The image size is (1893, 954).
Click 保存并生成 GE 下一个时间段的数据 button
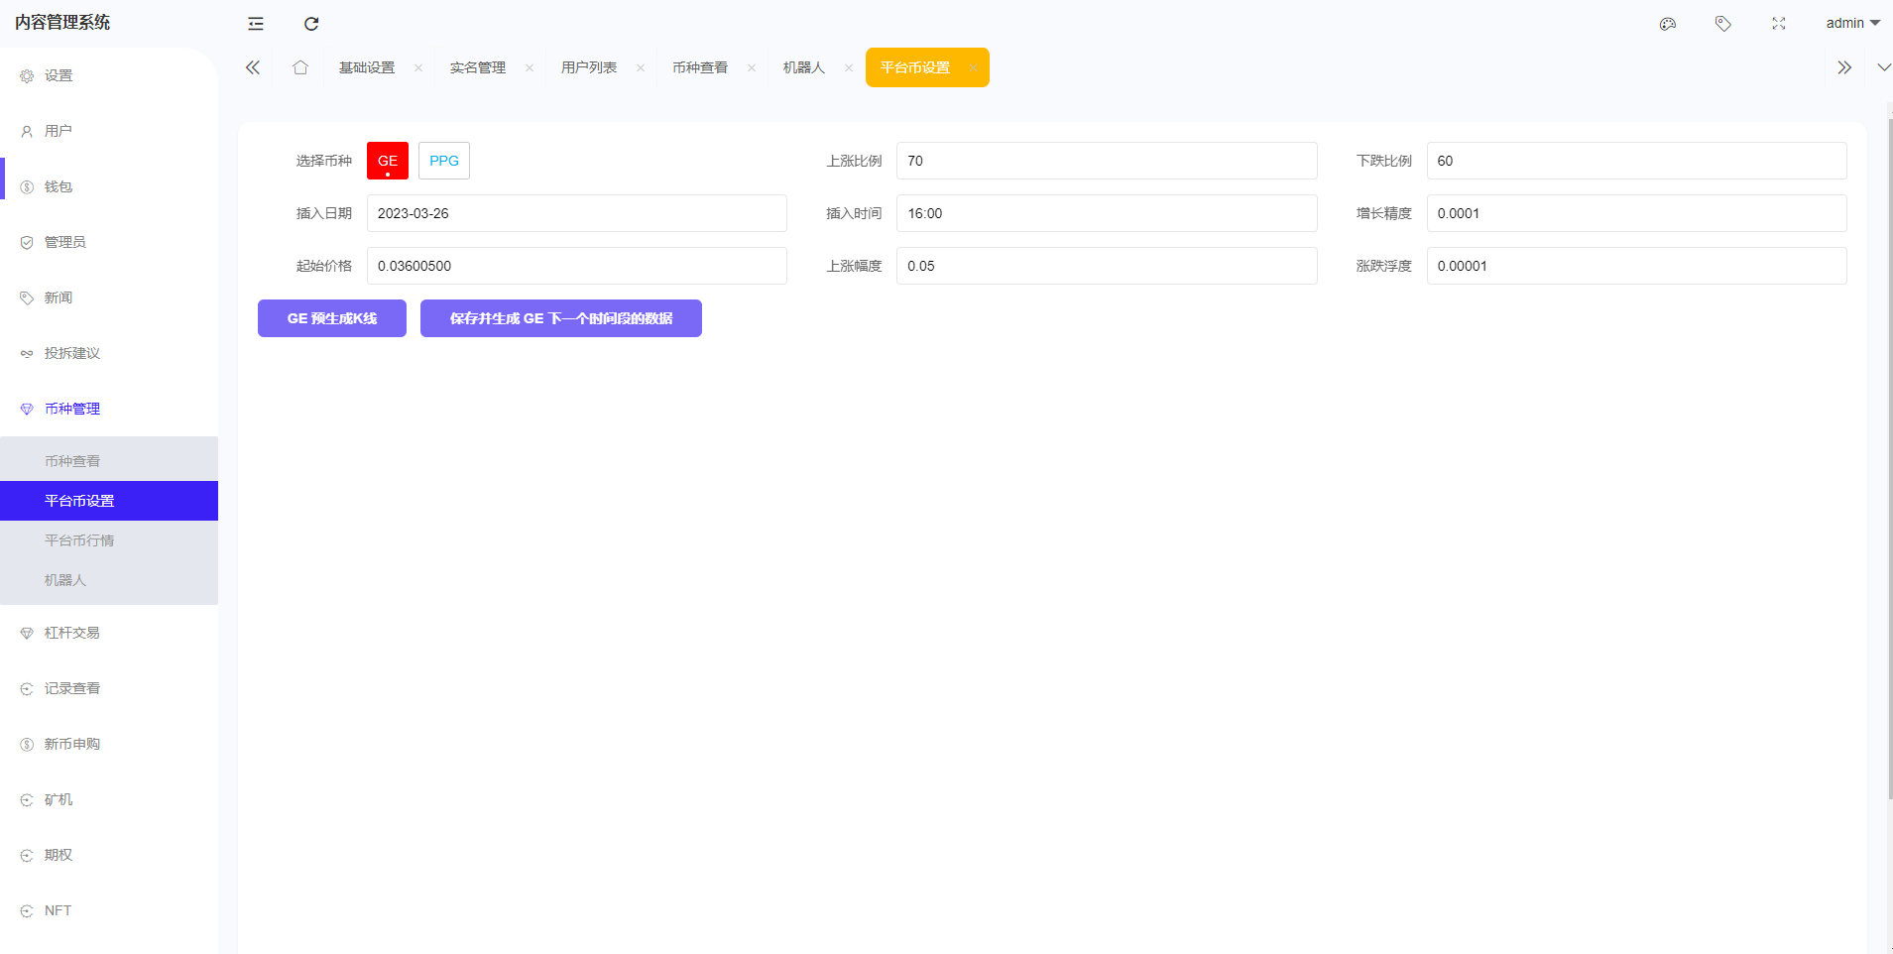pos(561,318)
